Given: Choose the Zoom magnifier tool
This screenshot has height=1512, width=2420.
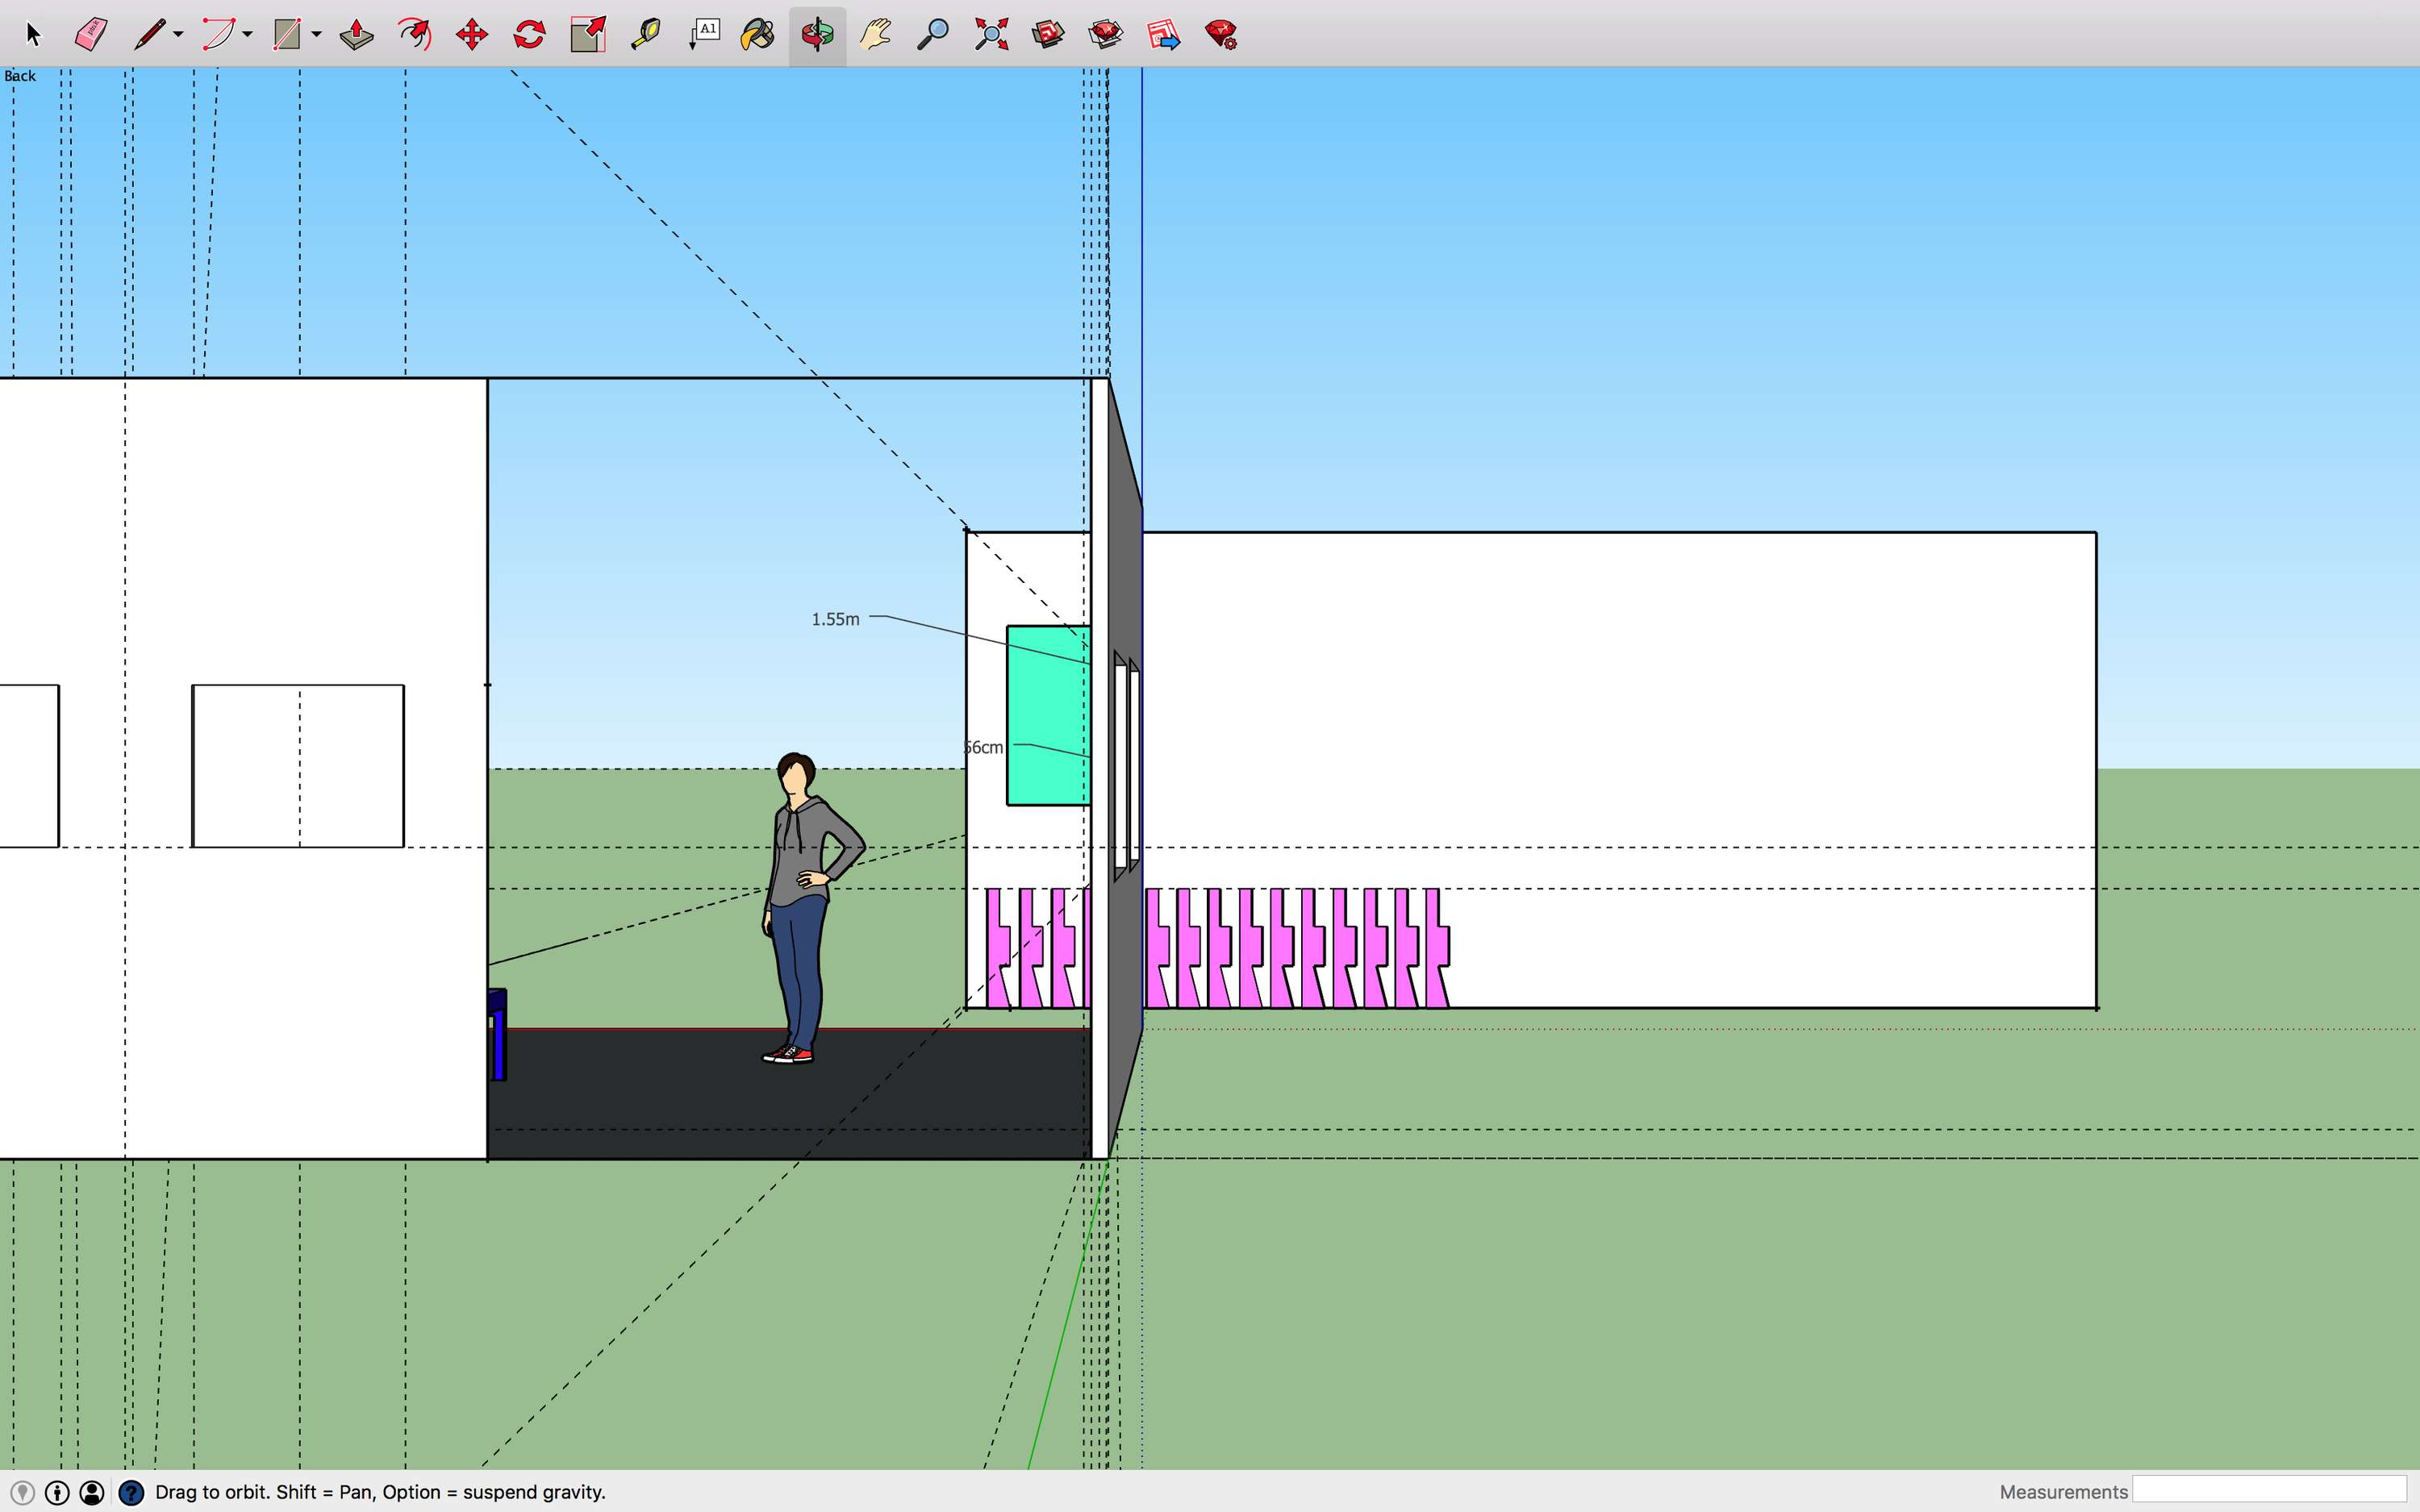Looking at the screenshot, I should tap(933, 34).
